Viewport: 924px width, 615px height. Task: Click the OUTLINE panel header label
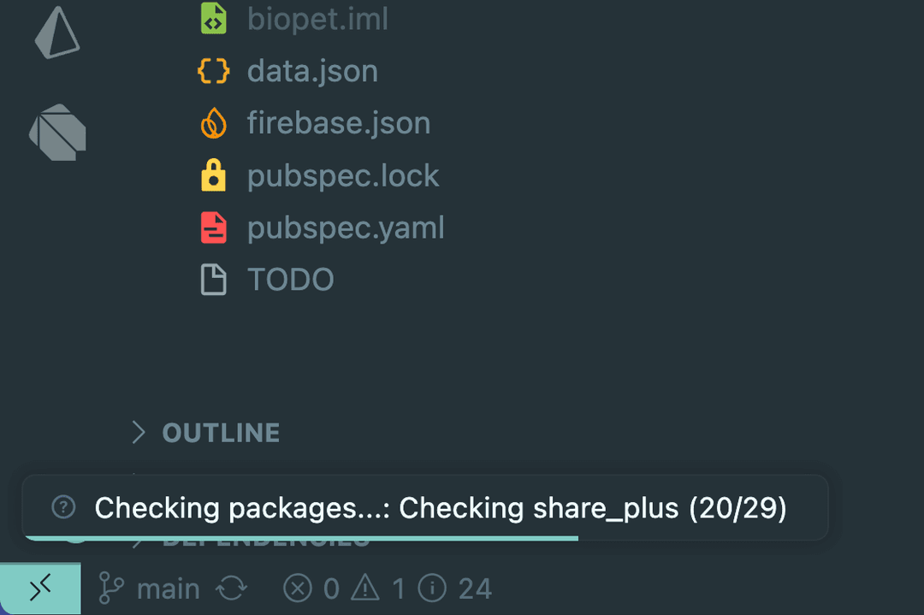click(221, 433)
